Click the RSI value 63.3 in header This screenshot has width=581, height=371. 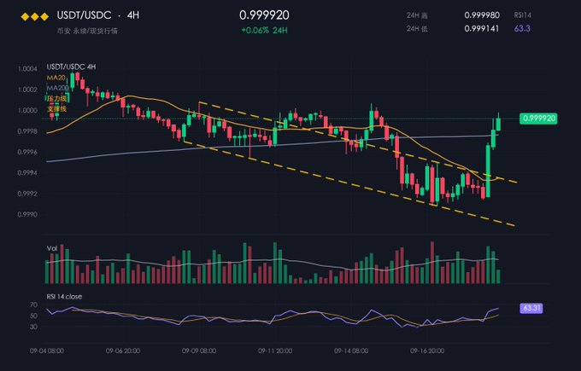pyautogui.click(x=522, y=28)
